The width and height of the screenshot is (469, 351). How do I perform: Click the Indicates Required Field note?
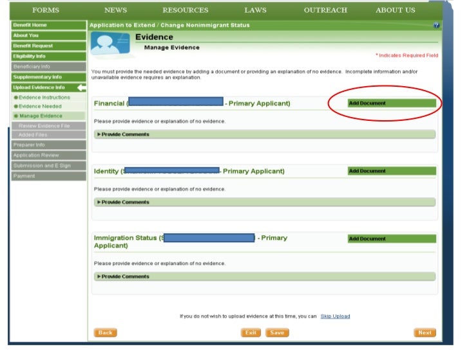407,55
